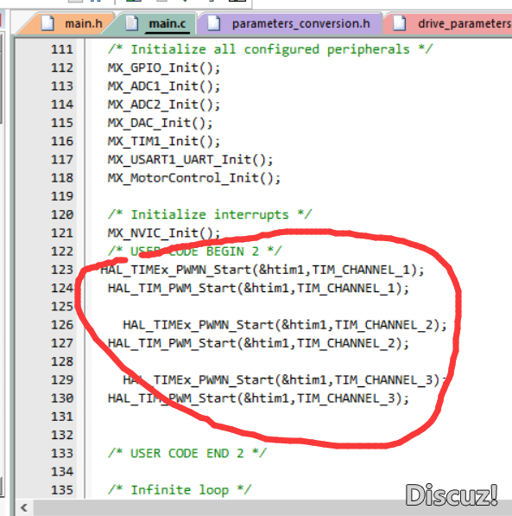Click line number 133
The width and height of the screenshot is (512, 516).
pos(62,454)
